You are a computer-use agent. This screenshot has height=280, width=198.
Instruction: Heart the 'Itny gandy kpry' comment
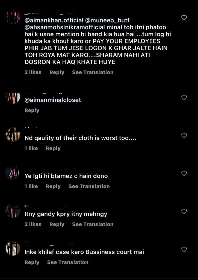click(x=184, y=211)
